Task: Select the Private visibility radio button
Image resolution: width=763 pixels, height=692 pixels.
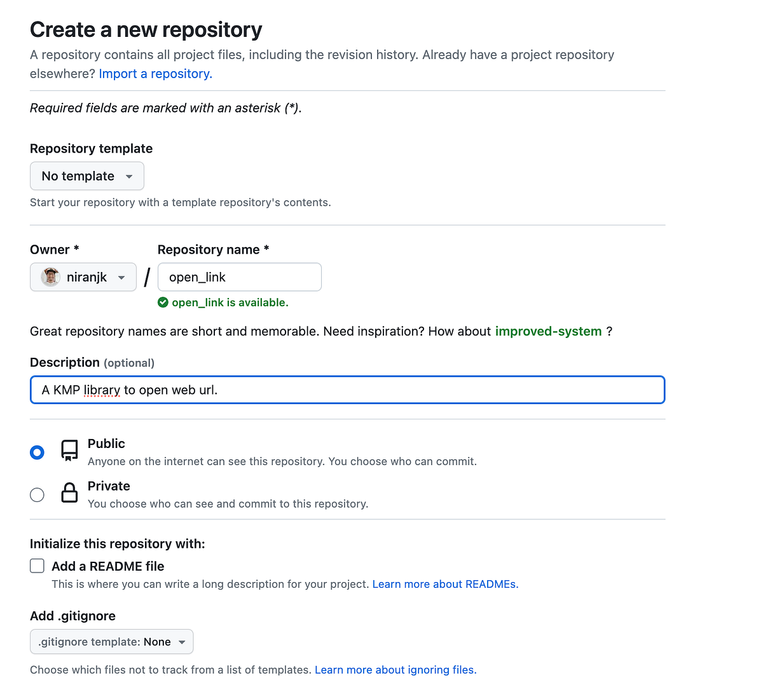Action: click(x=37, y=494)
